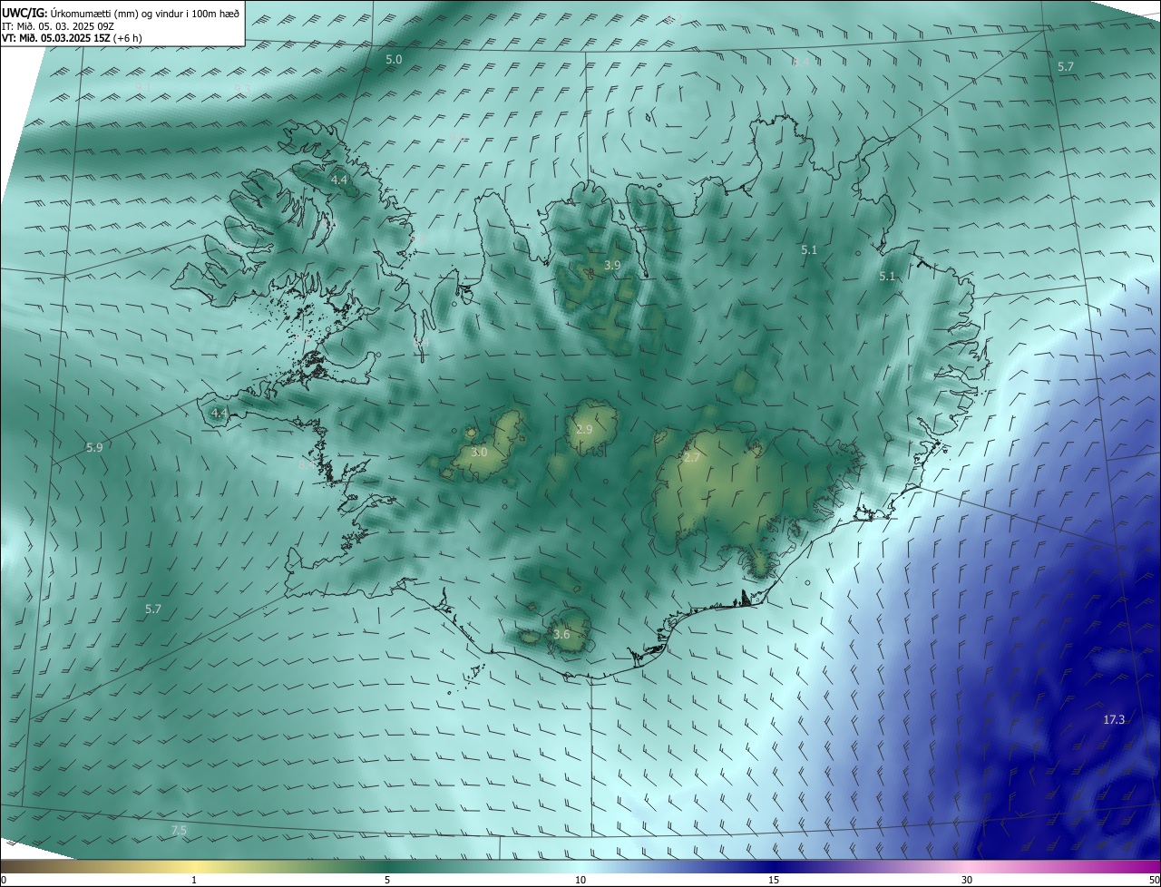Select the 2.7 value on Vatnajökull glacier

(x=691, y=457)
